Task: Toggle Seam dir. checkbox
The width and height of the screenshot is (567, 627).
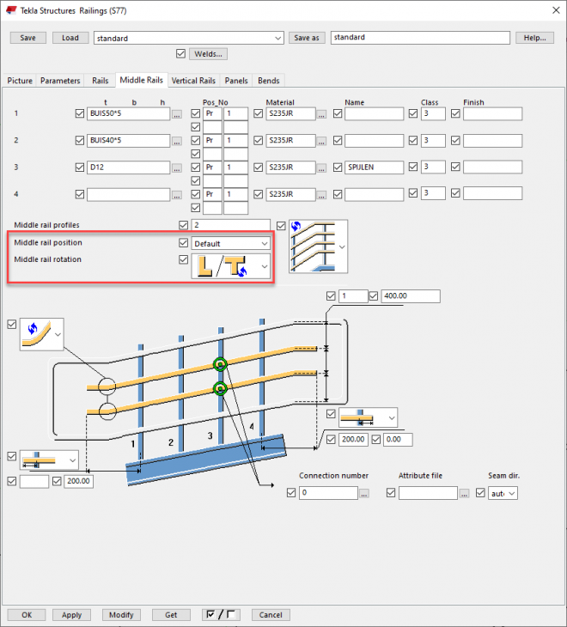Action: tap(480, 493)
